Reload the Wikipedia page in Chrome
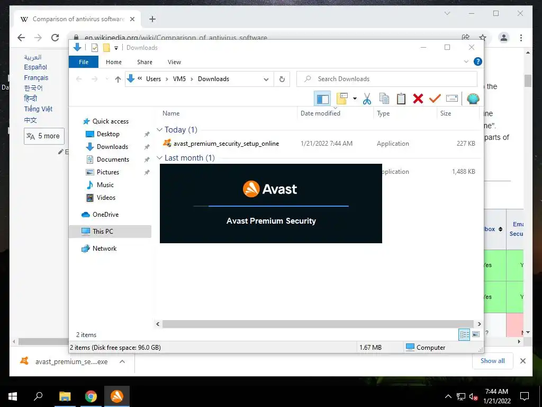 click(55, 38)
